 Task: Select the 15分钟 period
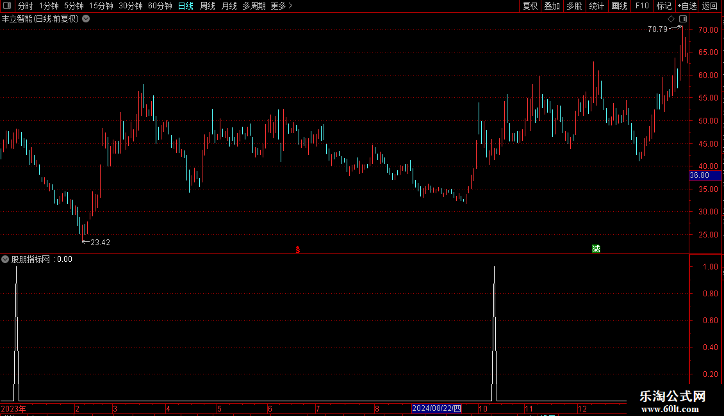coord(101,6)
